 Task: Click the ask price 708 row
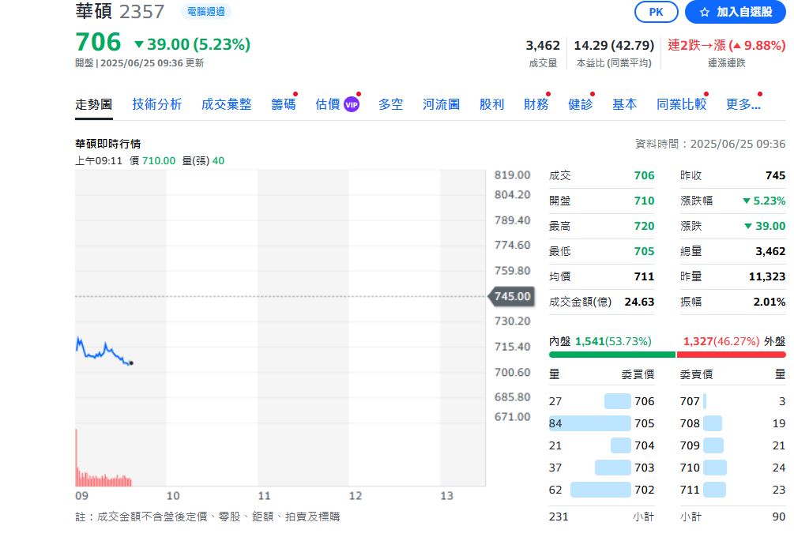click(732, 423)
